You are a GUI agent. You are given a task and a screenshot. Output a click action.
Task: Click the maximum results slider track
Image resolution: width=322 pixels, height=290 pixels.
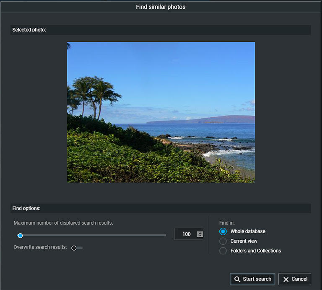(x=91, y=236)
